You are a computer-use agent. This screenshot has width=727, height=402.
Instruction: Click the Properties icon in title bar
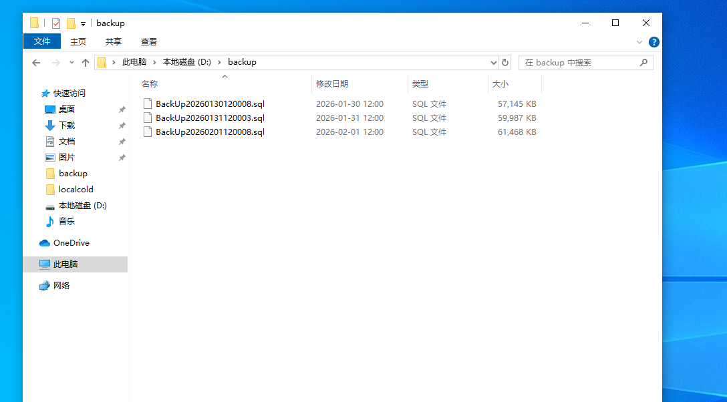[x=56, y=23]
